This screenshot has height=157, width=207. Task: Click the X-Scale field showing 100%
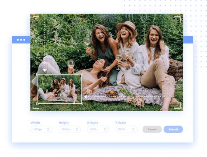point(98,129)
